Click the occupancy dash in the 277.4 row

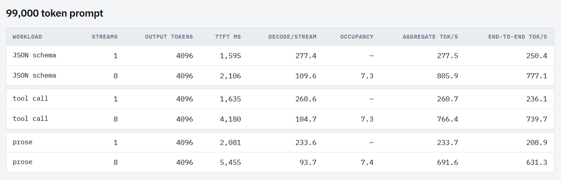tap(372, 56)
